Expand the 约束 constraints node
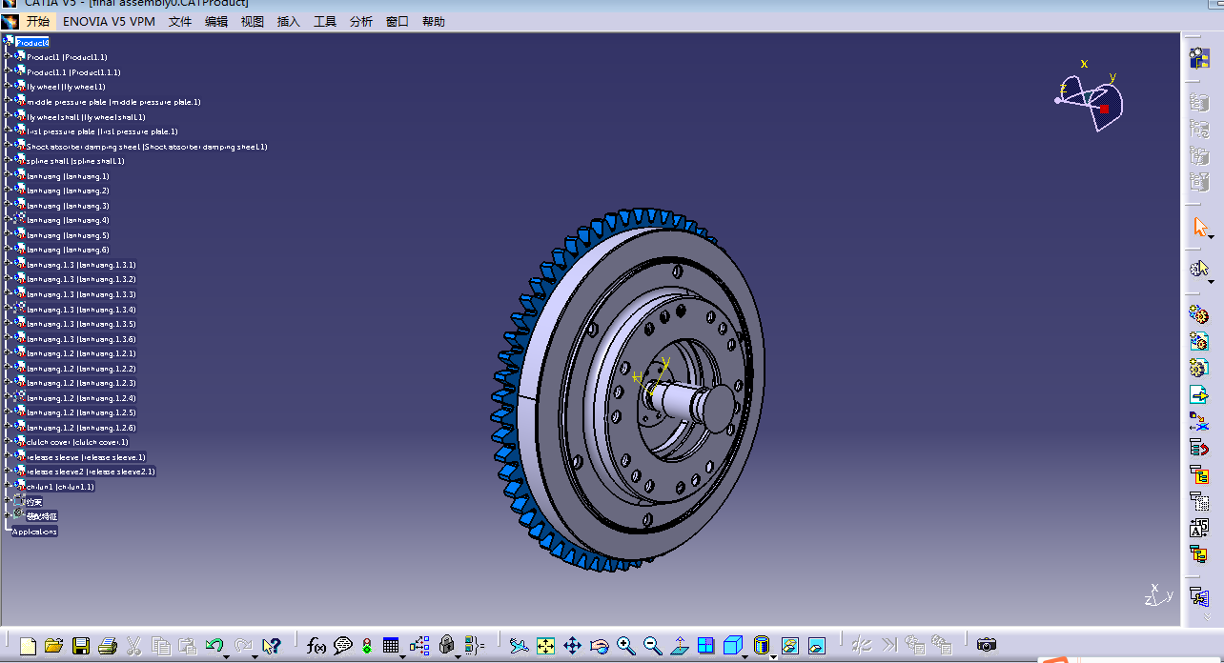Screen dimensions: 1224x663 8,501
